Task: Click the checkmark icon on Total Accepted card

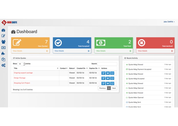Action: click(58, 43)
